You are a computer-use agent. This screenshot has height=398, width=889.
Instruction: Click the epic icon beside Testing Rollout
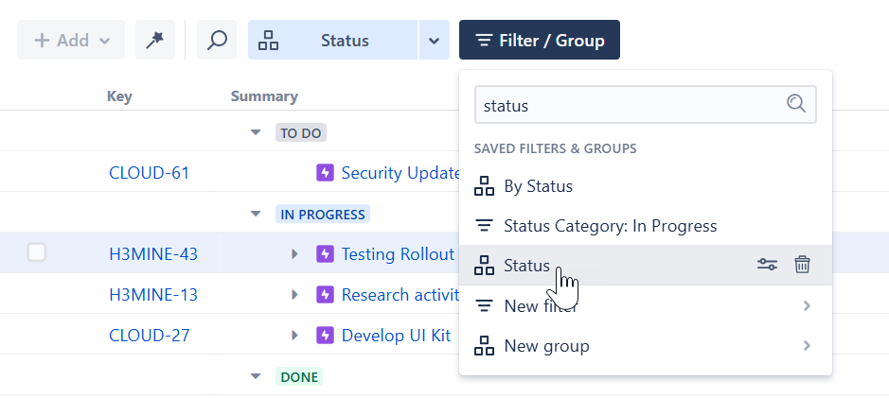(x=325, y=254)
